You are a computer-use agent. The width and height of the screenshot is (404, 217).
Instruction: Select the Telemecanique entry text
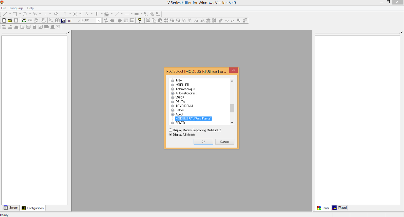(x=185, y=89)
